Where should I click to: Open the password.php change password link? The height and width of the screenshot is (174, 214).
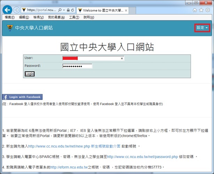142,157
